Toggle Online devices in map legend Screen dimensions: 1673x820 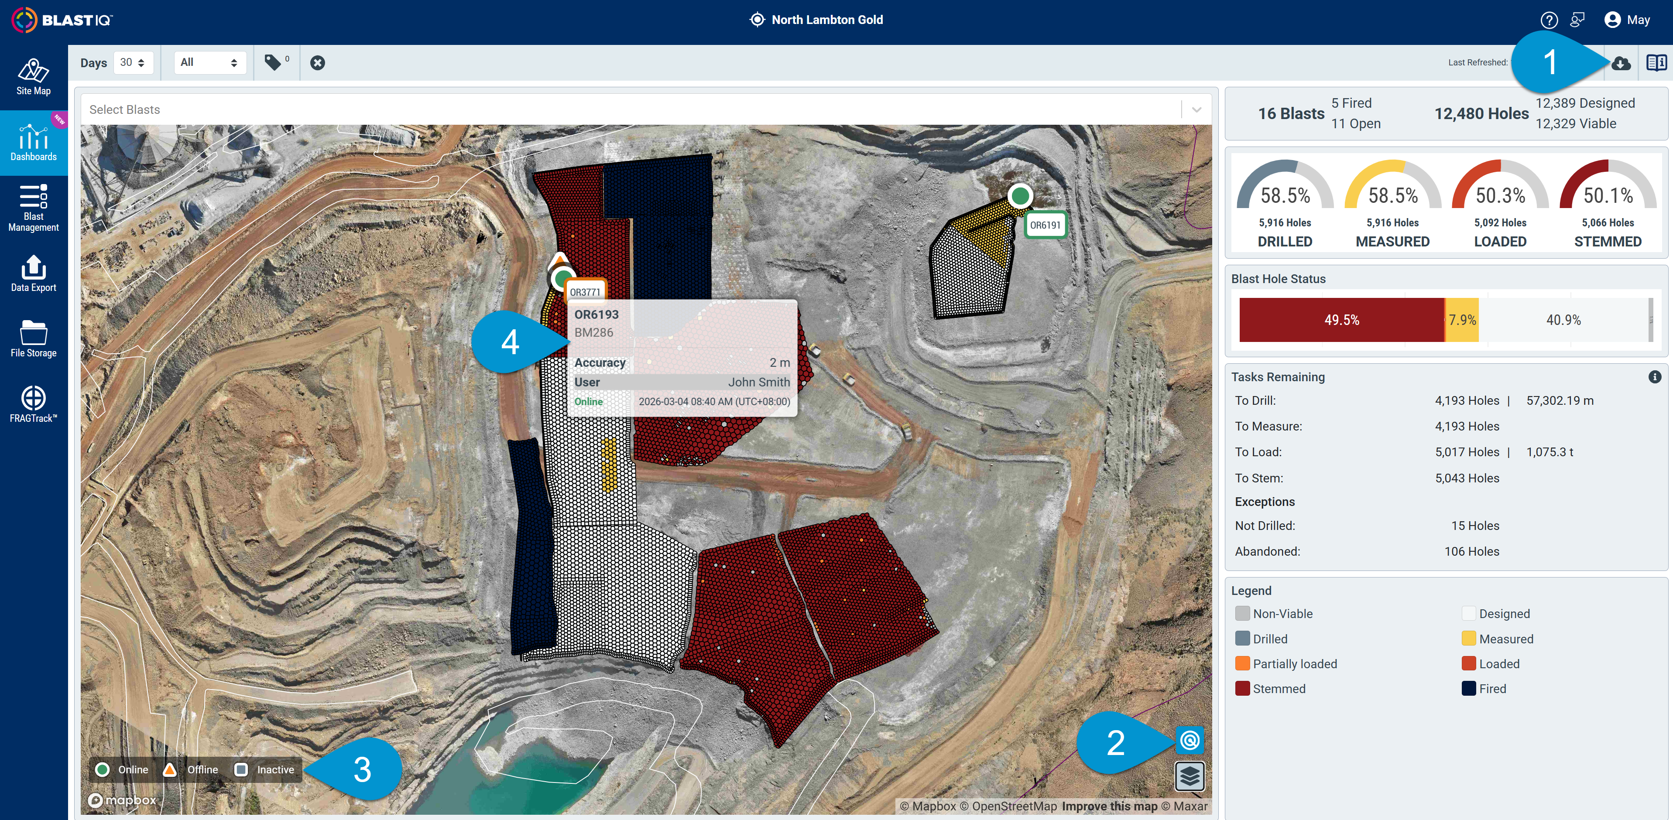coord(121,769)
